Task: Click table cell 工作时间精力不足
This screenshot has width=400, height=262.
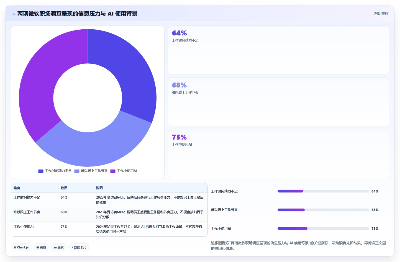Action: pos(27,197)
